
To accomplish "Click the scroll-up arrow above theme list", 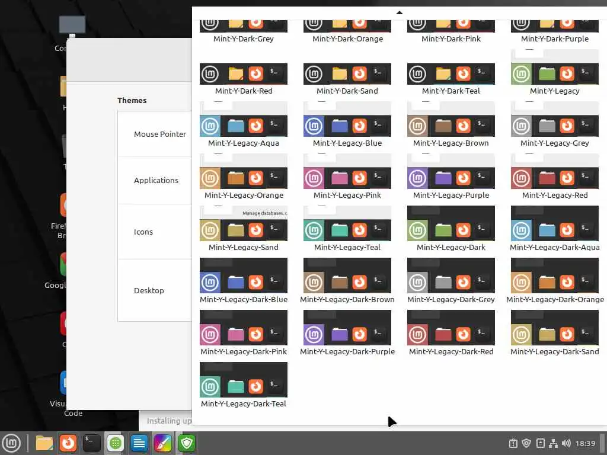I will click(400, 13).
